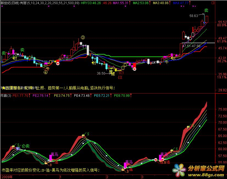
Task: Click the 判官 indicator parameters label
Action: pyautogui.click(x=50, y=3)
